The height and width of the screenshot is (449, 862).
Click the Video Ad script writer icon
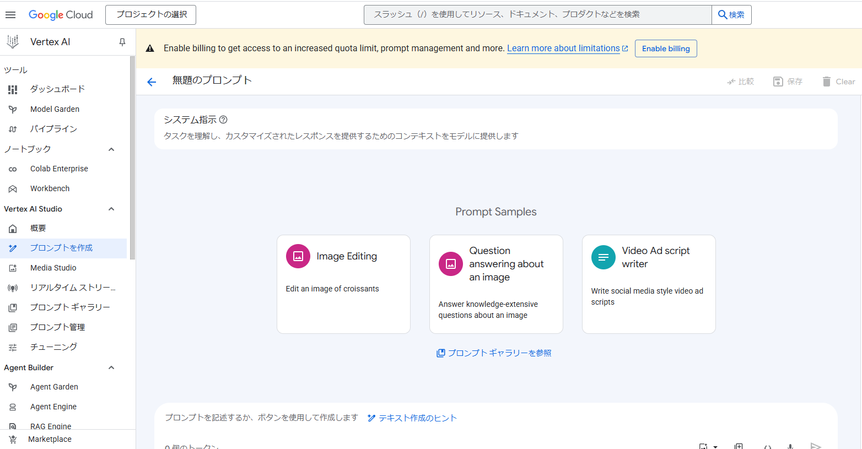pos(603,257)
